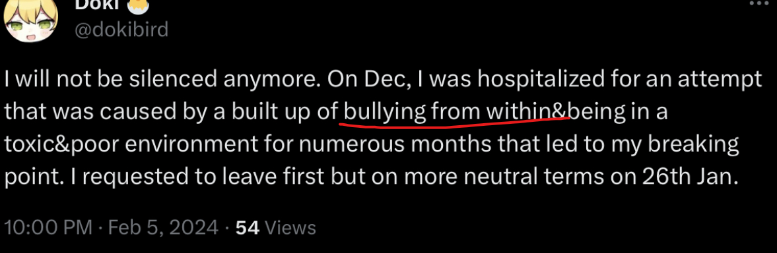
Task: Click the chick emoji beside Doki's name
Action: pos(136,5)
